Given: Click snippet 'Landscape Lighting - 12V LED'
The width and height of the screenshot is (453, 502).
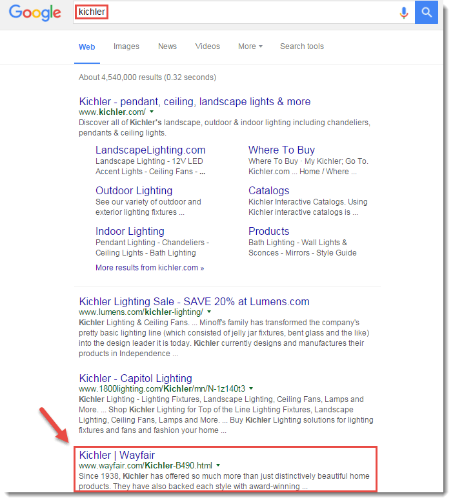Looking at the screenshot, I should pos(149,161).
